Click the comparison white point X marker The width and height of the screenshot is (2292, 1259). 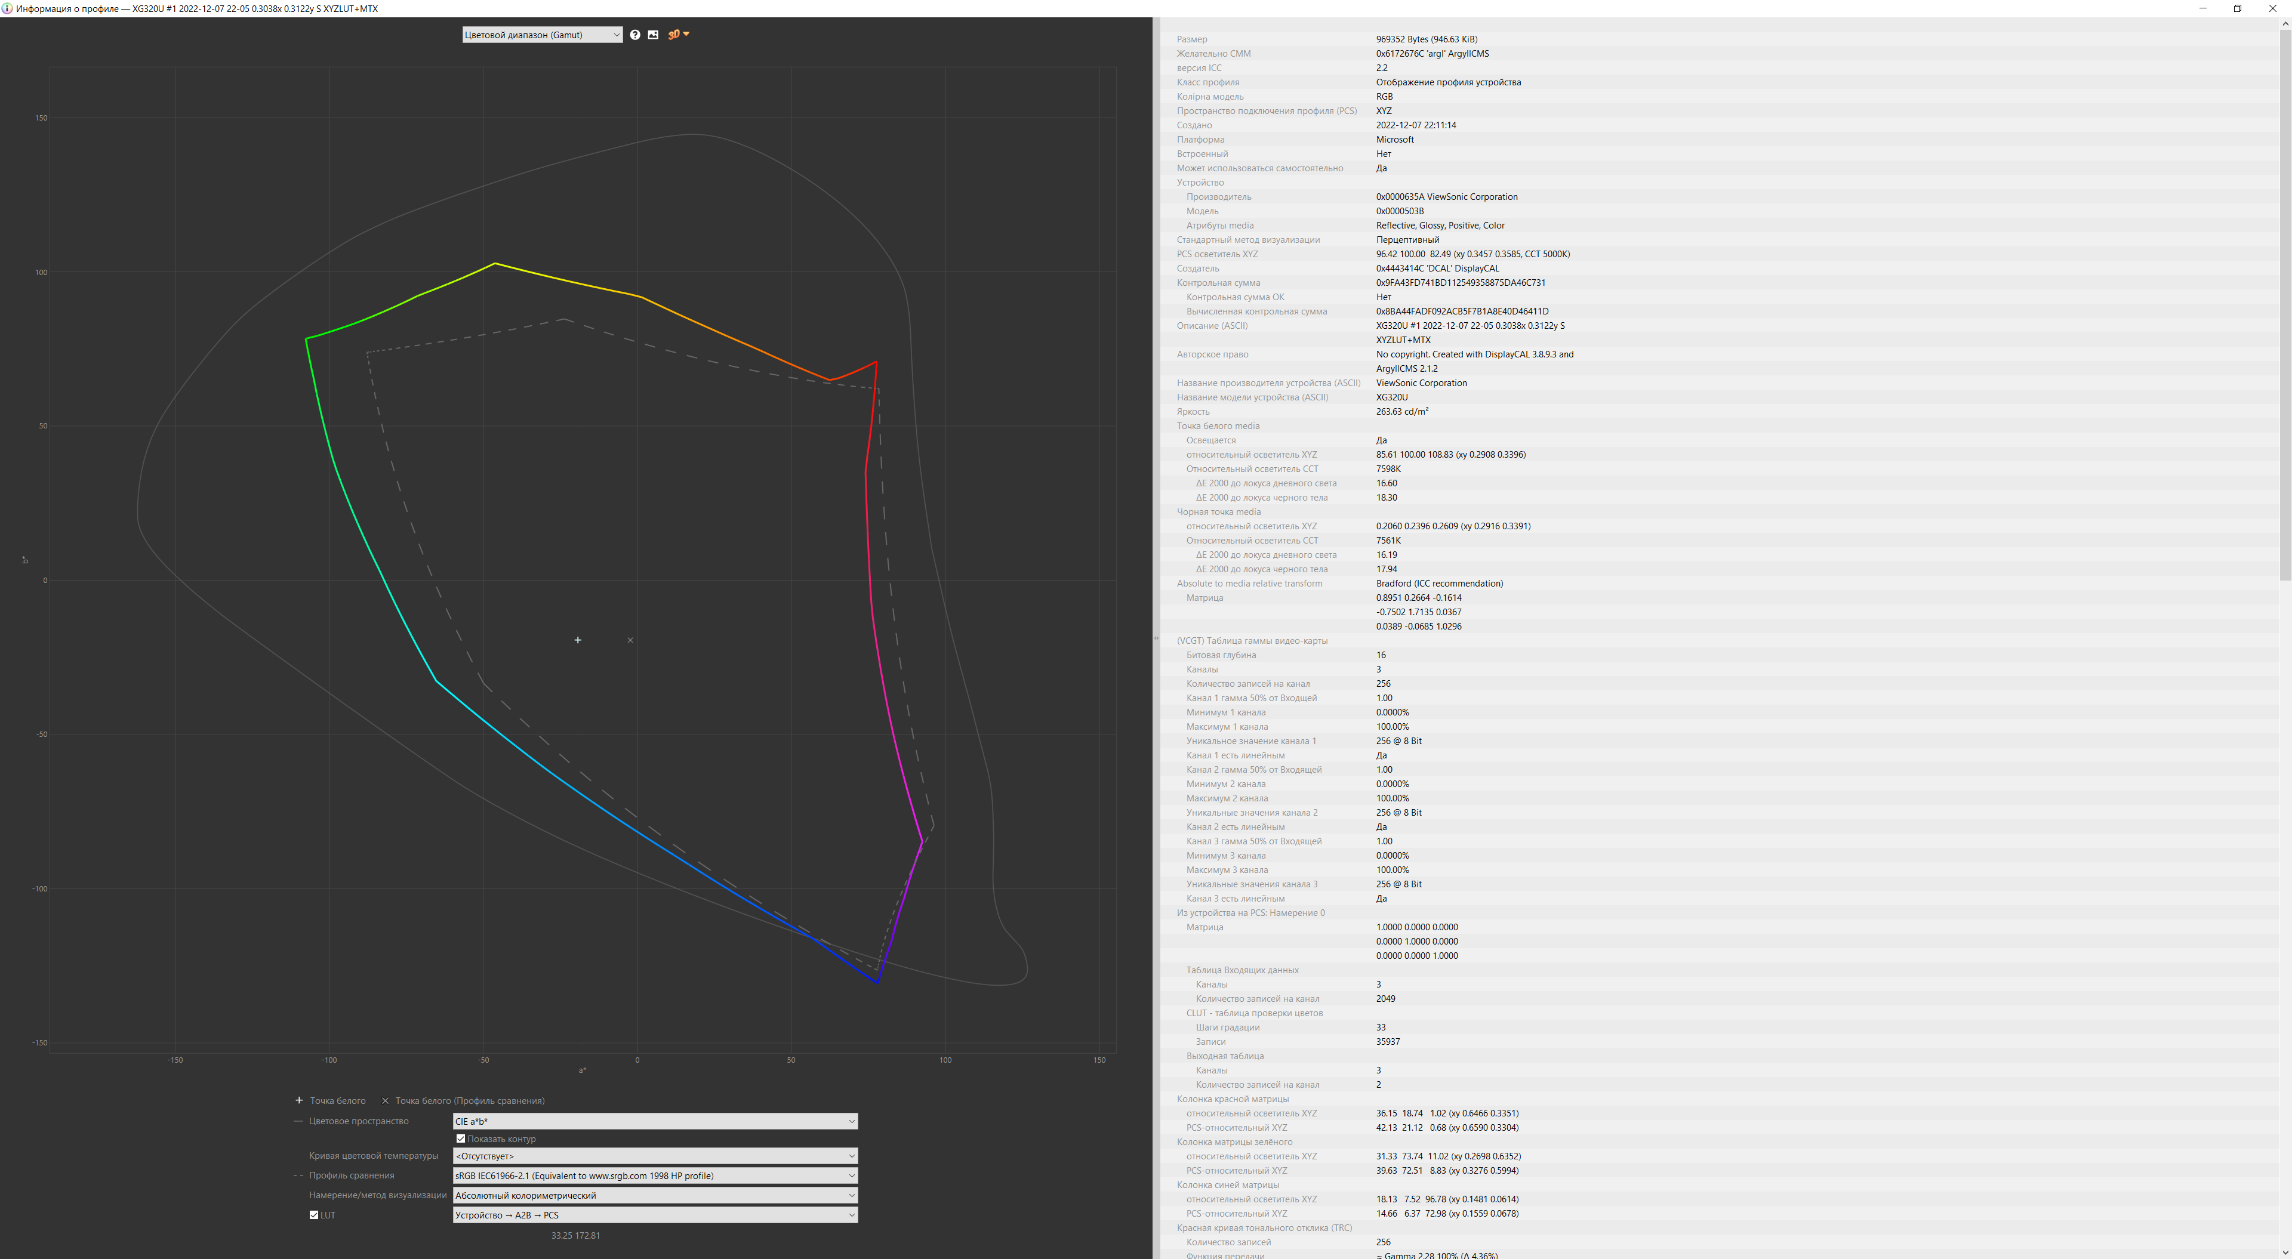click(x=630, y=640)
